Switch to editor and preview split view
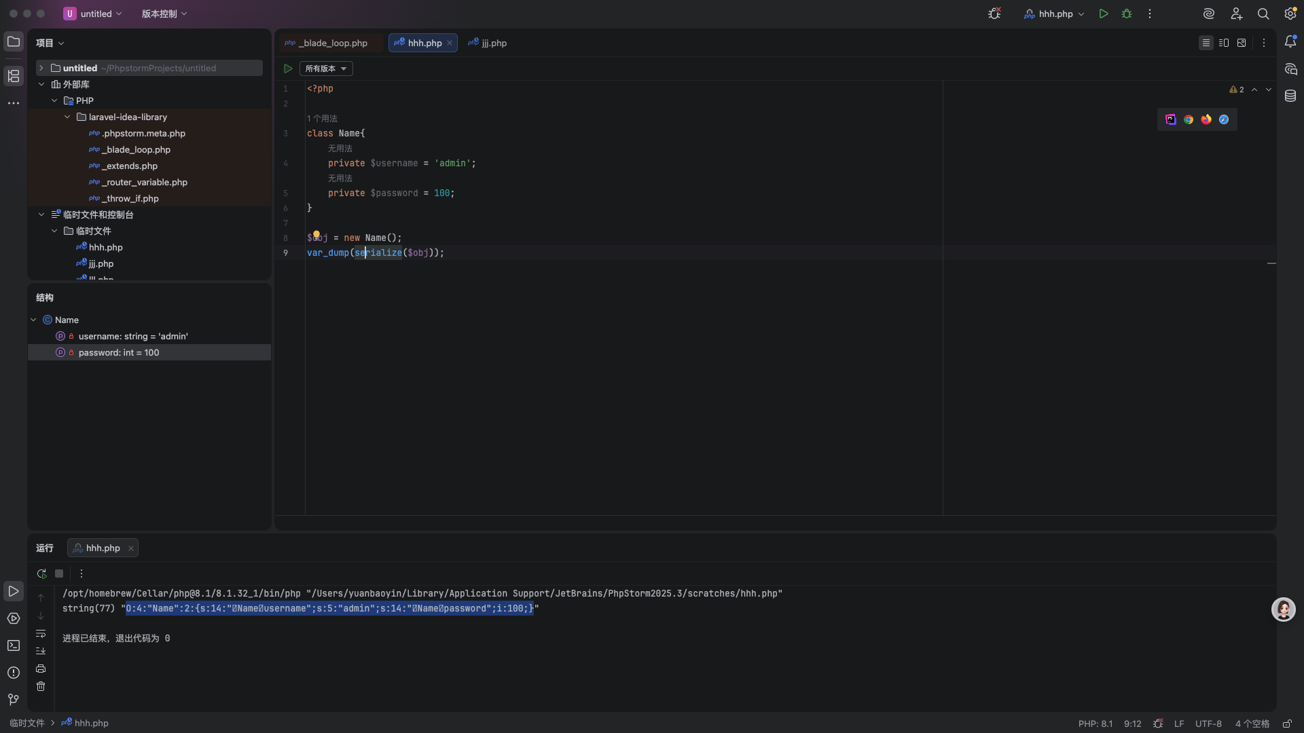The width and height of the screenshot is (1304, 733). pyautogui.click(x=1224, y=43)
